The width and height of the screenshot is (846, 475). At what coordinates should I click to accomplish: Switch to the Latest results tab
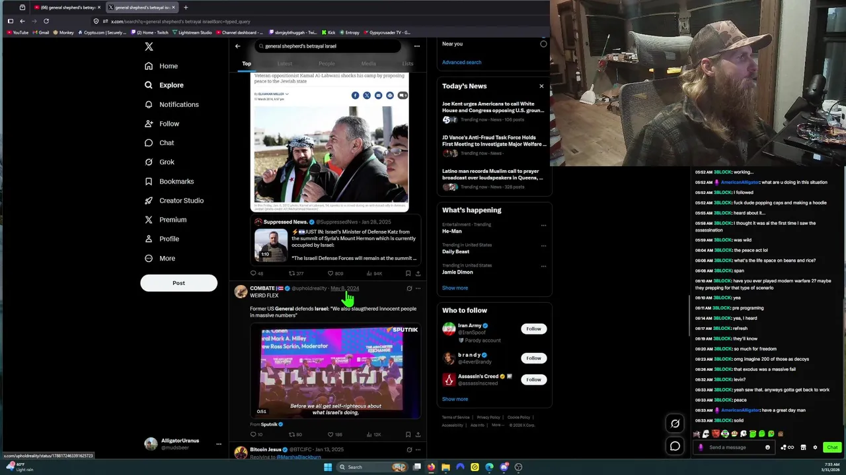pyautogui.click(x=285, y=63)
